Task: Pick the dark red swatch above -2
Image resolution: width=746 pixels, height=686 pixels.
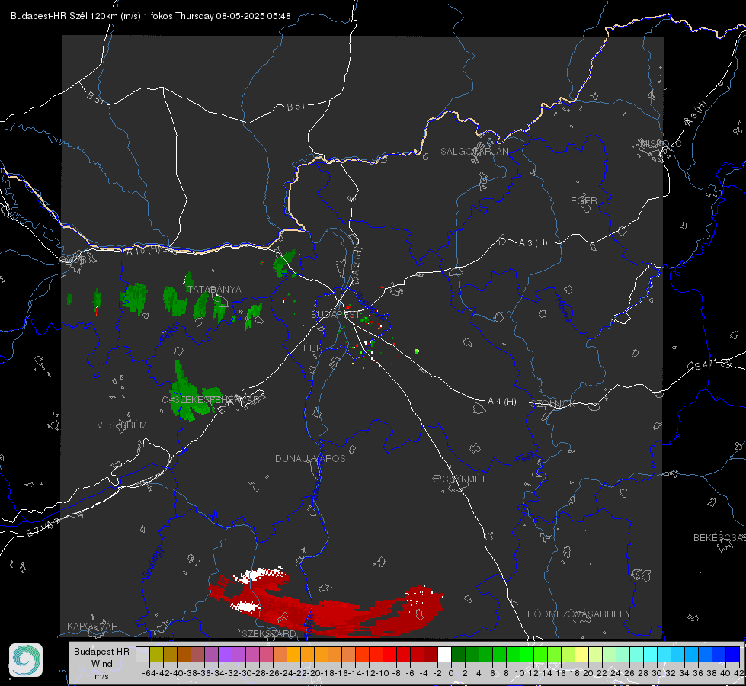Action: (431, 655)
